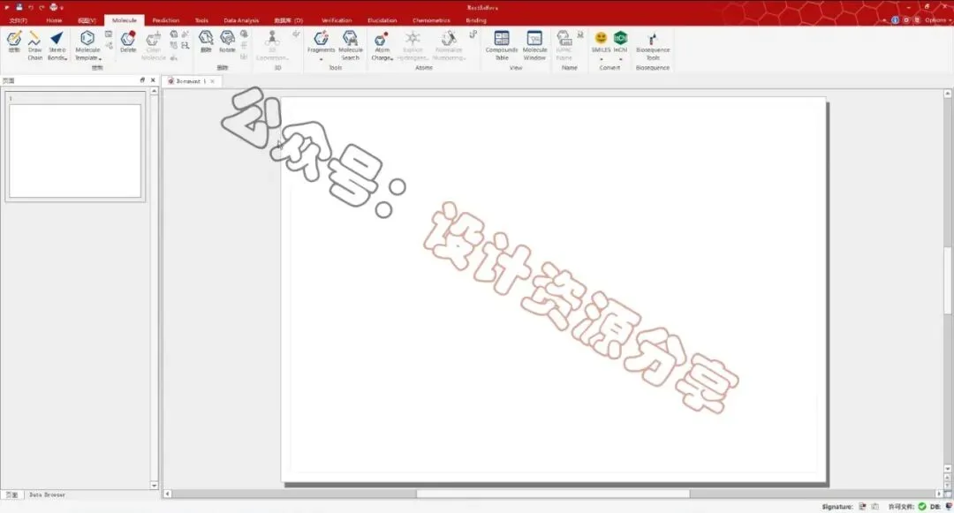Switch to the Home tab
Screen dimensions: 954x513
[54, 20]
